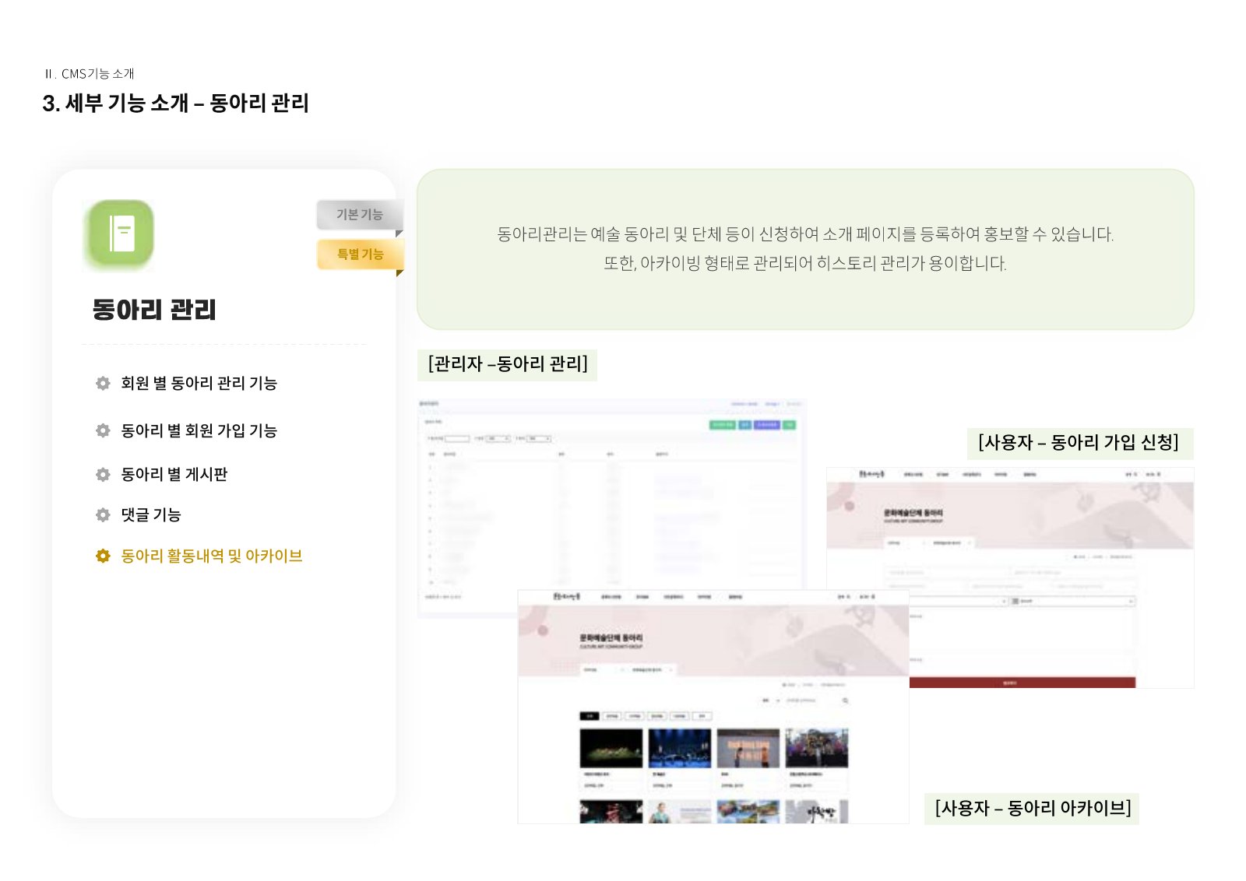Click the gear icon beside 동아리 별 회원 가입 기능

(x=103, y=430)
